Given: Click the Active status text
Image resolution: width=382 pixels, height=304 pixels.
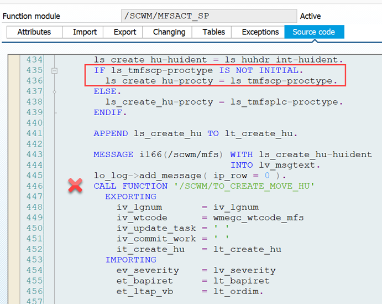Looking at the screenshot, I should click(310, 16).
